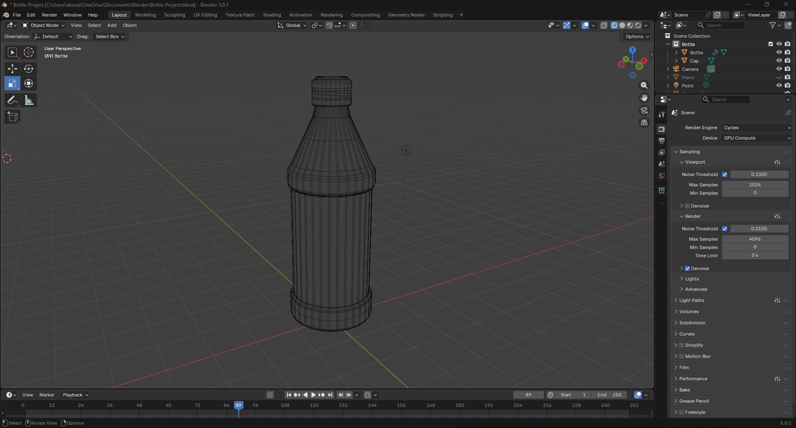Open the Object Mode dropdown
The width and height of the screenshot is (796, 428).
pos(44,25)
